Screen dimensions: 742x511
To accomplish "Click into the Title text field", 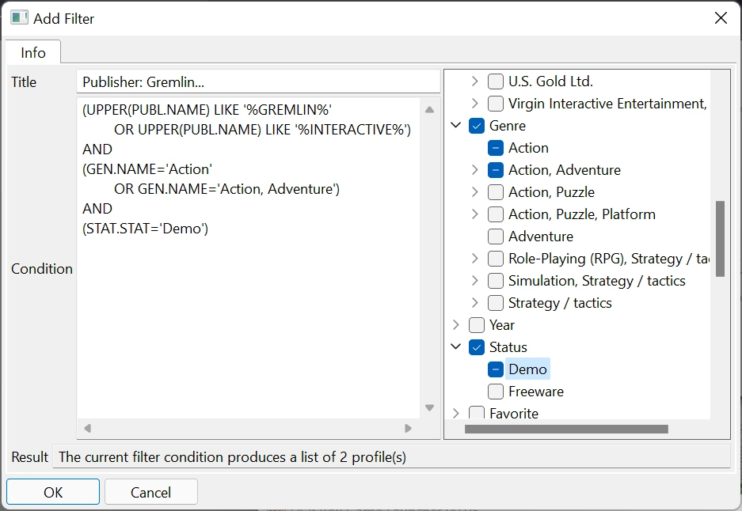I will pyautogui.click(x=258, y=82).
